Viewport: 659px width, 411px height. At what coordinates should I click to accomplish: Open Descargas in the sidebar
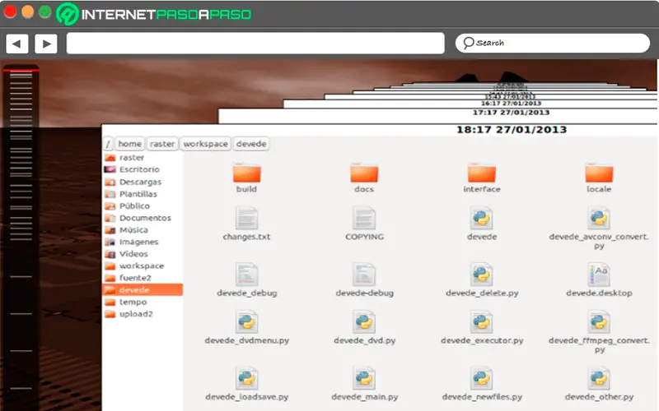pyautogui.click(x=143, y=182)
